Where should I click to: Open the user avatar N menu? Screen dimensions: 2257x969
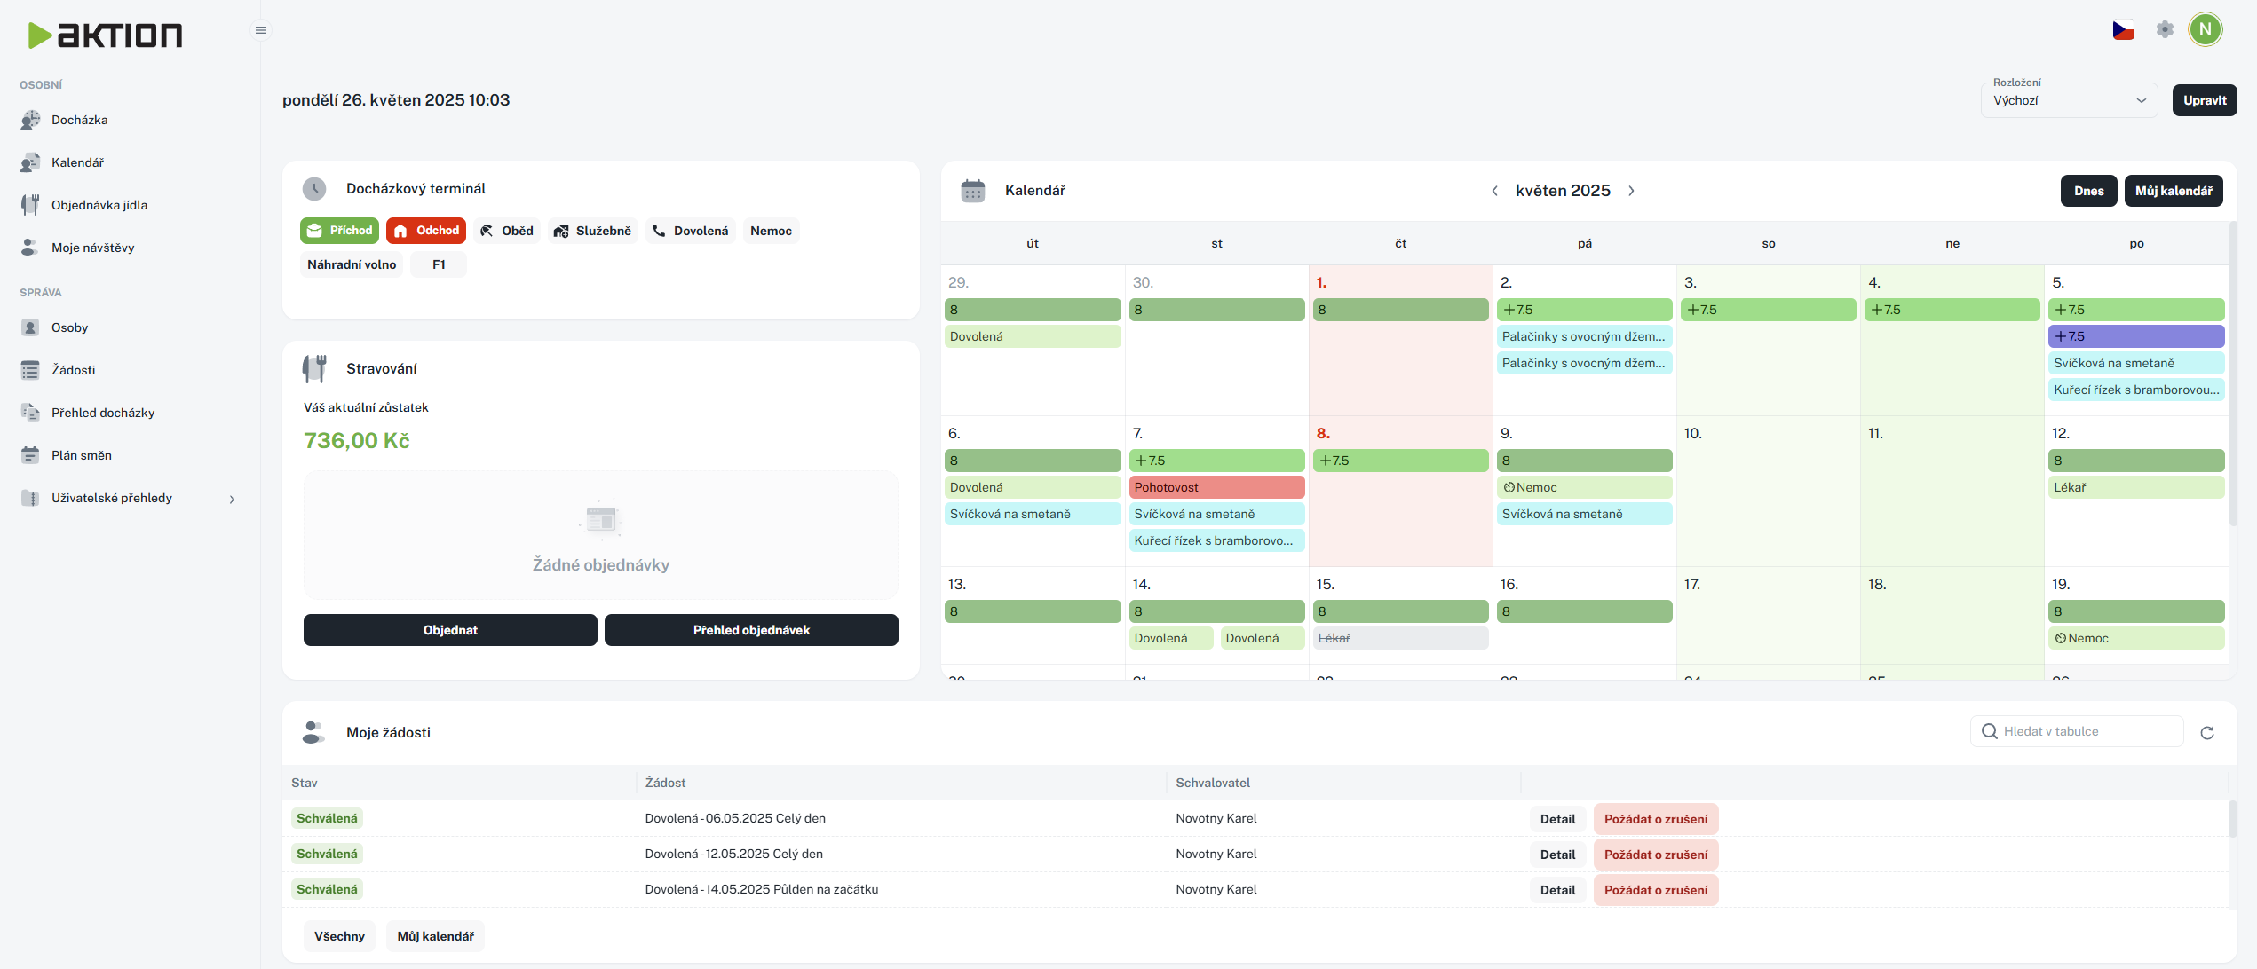[x=2205, y=30]
